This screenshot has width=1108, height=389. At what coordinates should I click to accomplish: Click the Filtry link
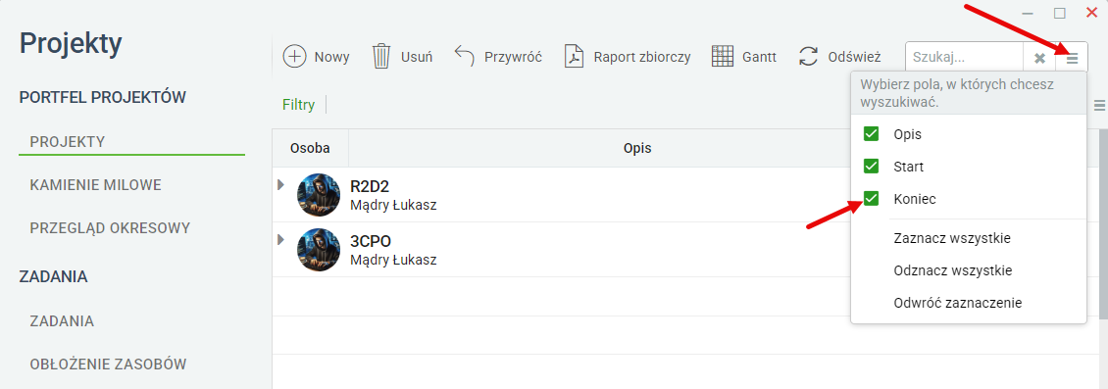[298, 105]
